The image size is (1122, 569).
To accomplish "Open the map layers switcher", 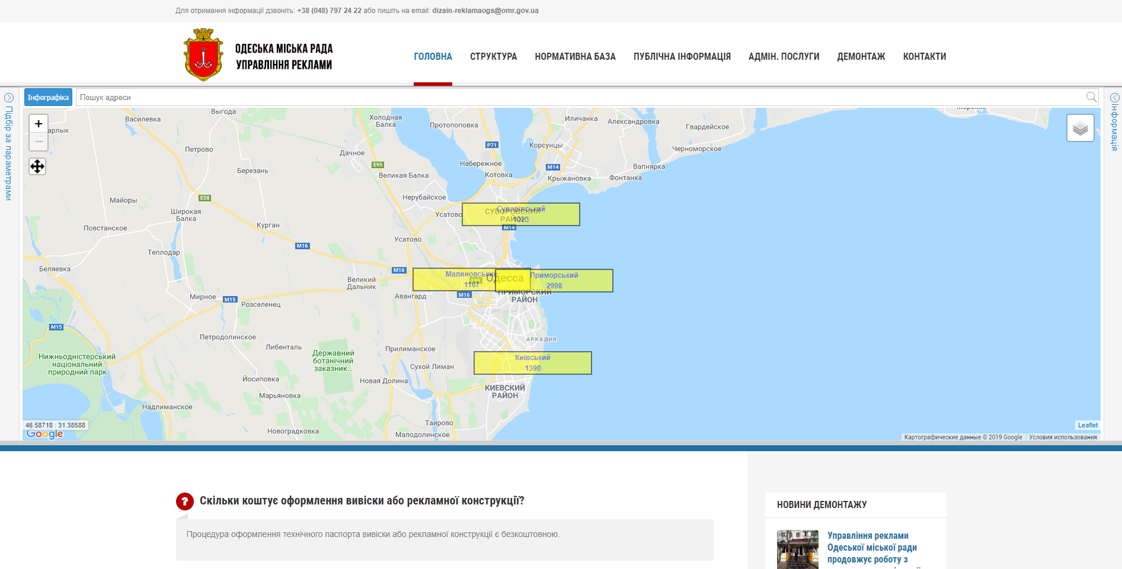I will click(x=1081, y=128).
